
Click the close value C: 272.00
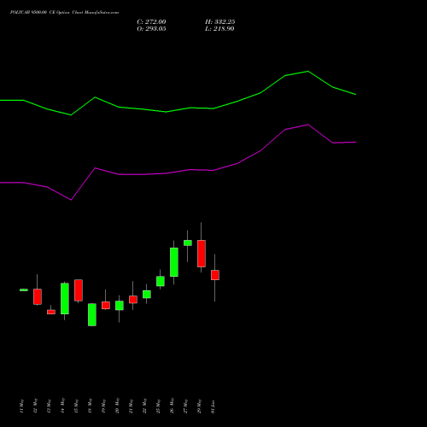coord(151,22)
